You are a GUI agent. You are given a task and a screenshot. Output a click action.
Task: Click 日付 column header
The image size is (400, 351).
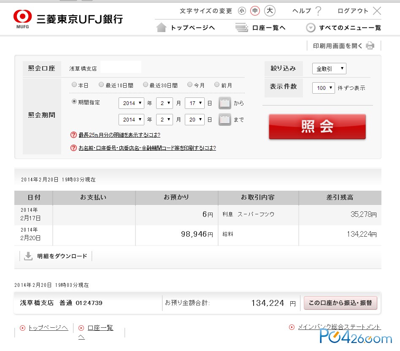(x=34, y=197)
